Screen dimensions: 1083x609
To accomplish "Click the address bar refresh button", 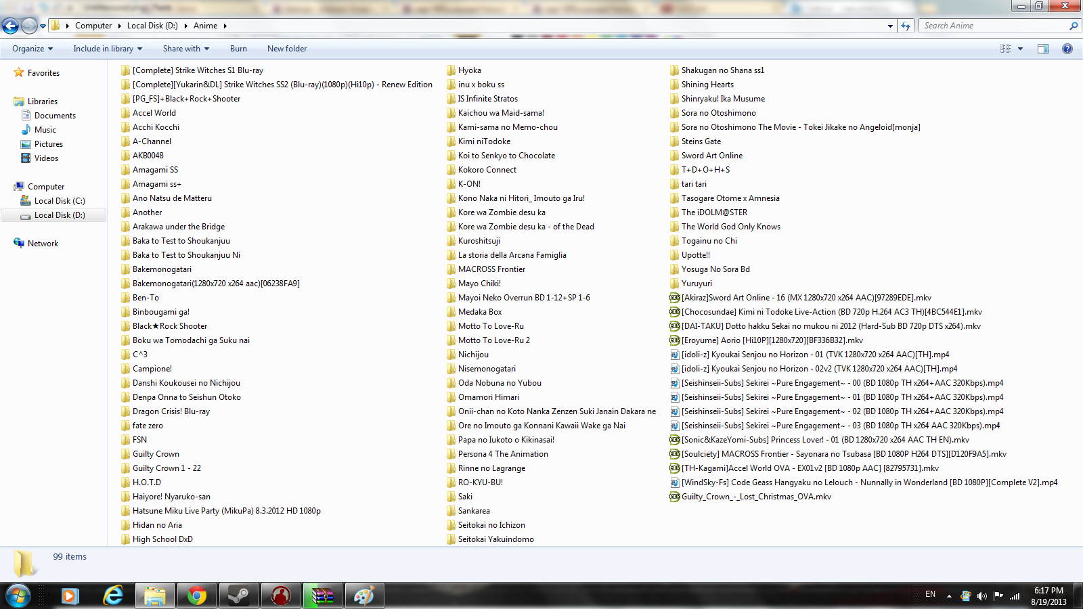I will coord(906,26).
